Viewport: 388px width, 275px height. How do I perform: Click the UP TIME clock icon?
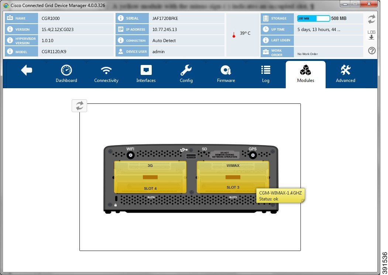266,29
